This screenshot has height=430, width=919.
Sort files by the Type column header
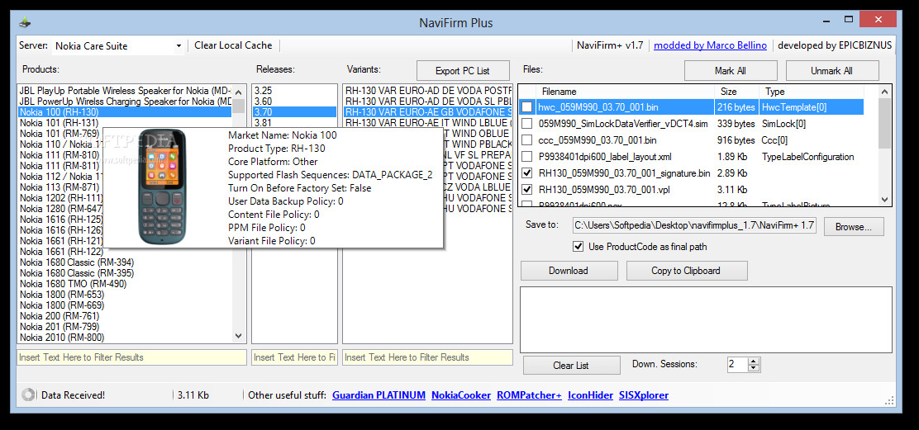click(x=812, y=92)
